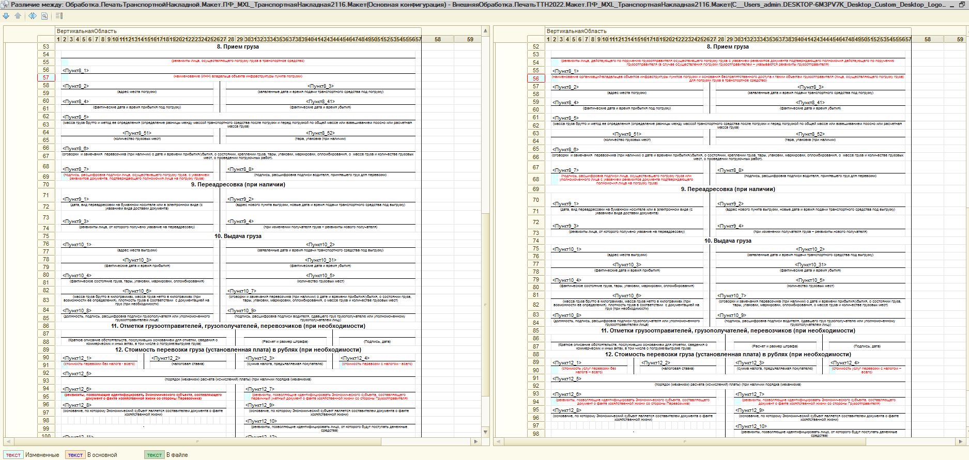Go to previous difference with up arrow
Screen dimensions: 969x460
18,16
